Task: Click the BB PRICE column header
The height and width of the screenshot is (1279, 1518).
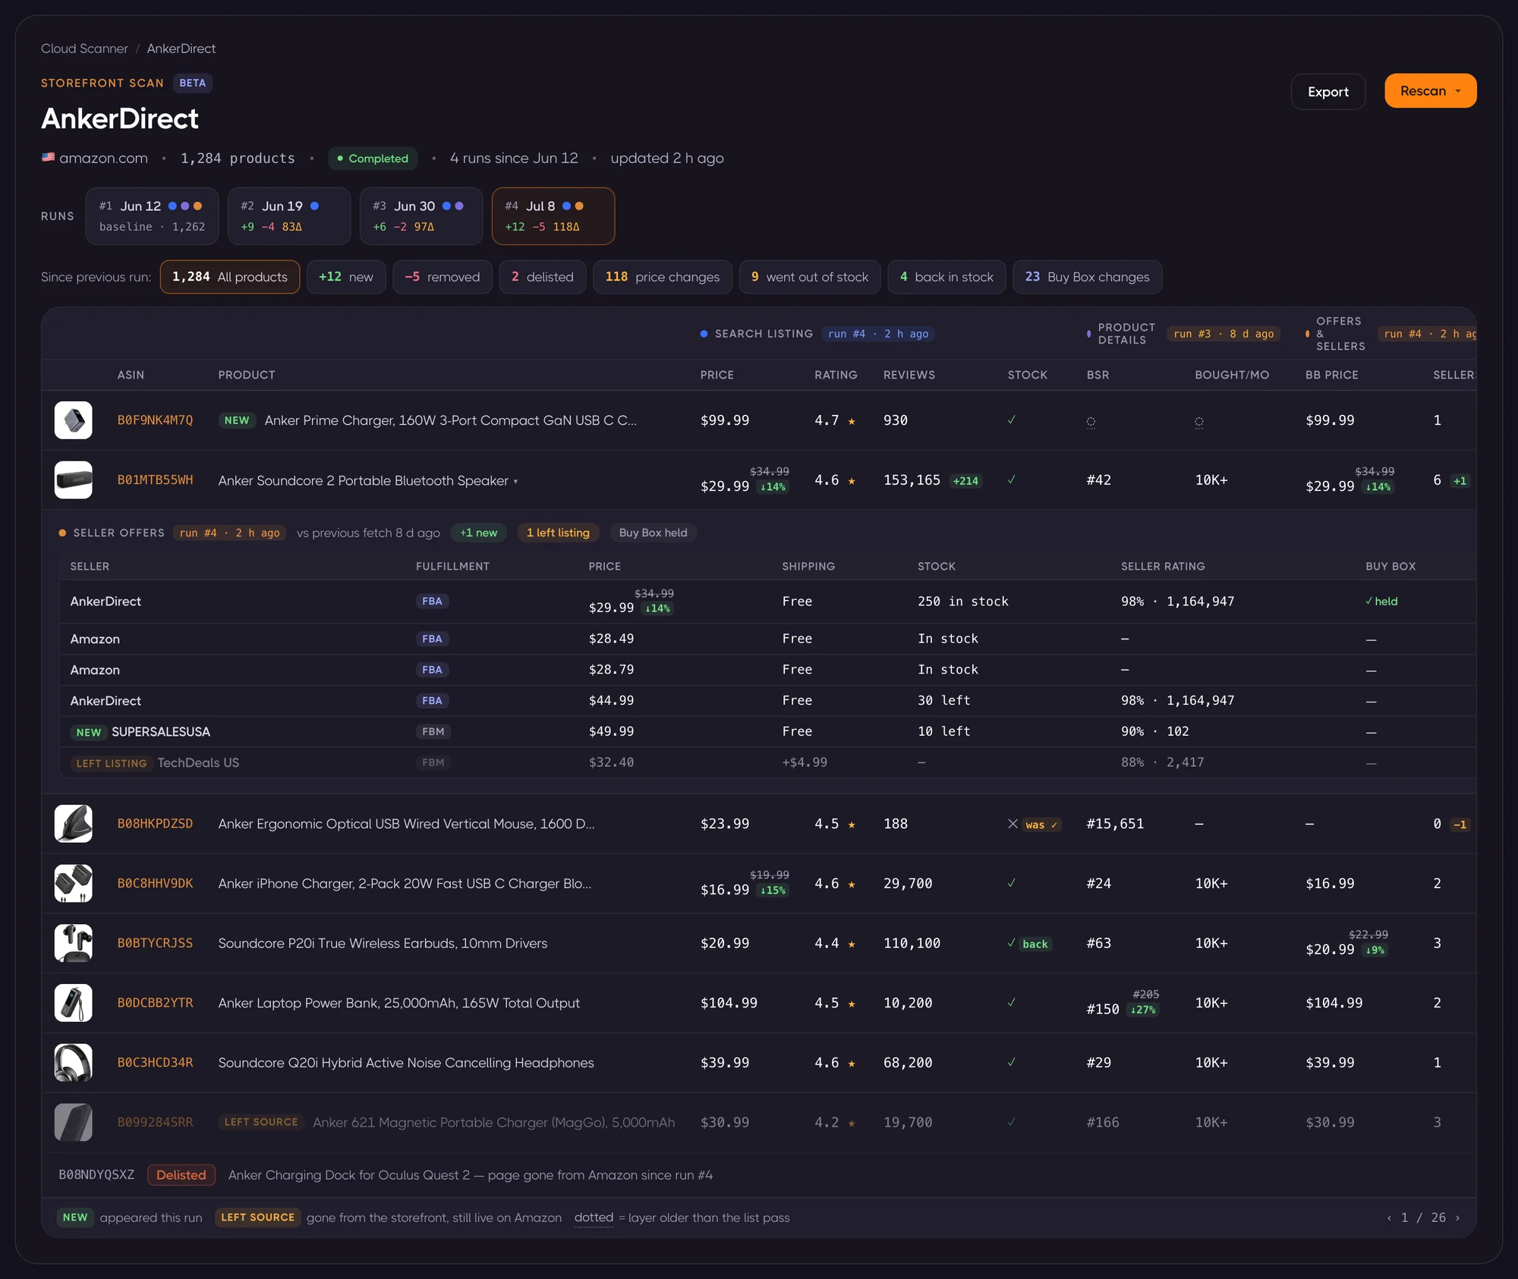Action: click(1331, 376)
